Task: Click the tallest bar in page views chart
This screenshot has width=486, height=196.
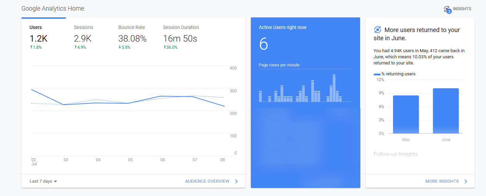Action: (x=334, y=88)
